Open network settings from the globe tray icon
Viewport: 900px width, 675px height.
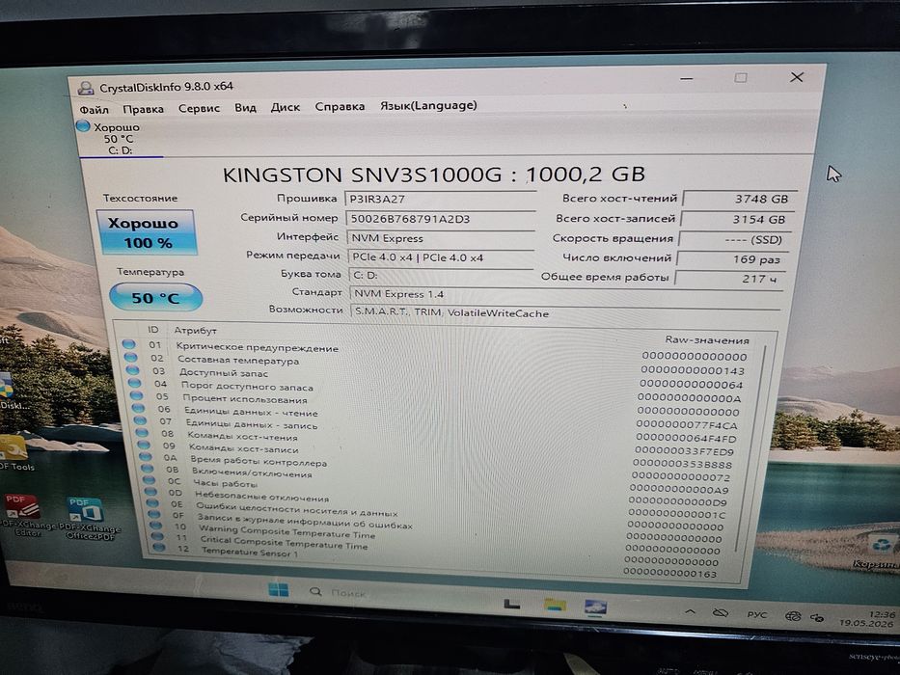793,616
